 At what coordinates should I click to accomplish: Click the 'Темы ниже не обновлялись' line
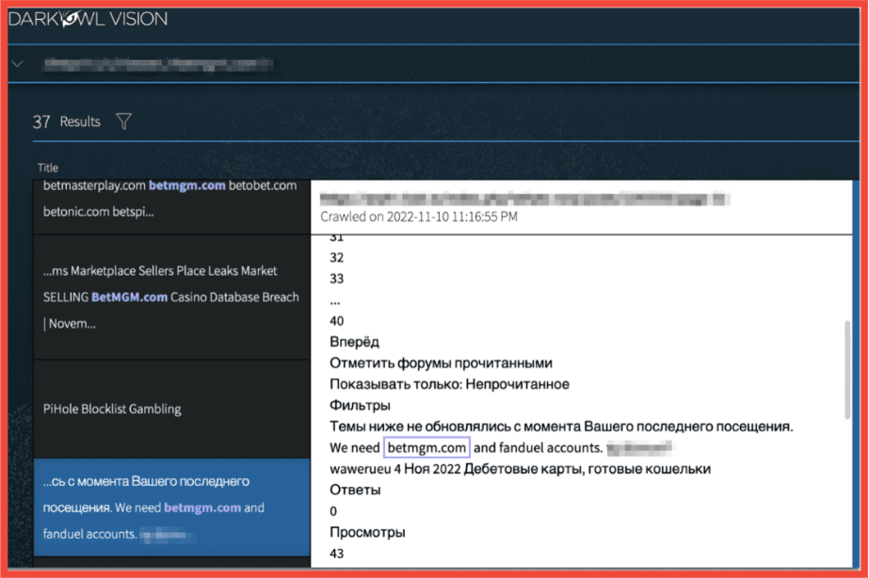click(561, 426)
